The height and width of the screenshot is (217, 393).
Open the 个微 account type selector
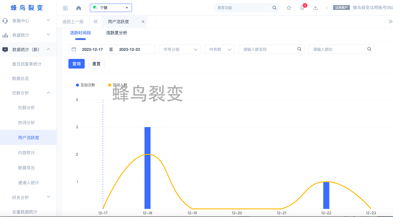click(x=111, y=8)
